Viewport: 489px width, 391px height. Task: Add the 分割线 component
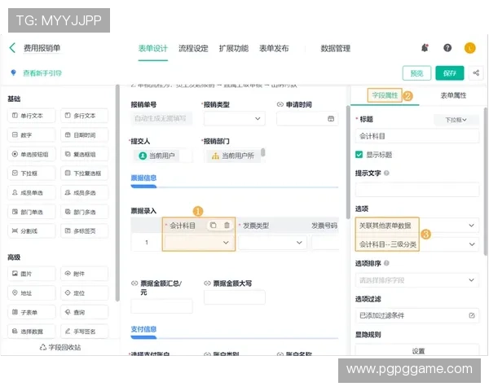[x=32, y=231]
